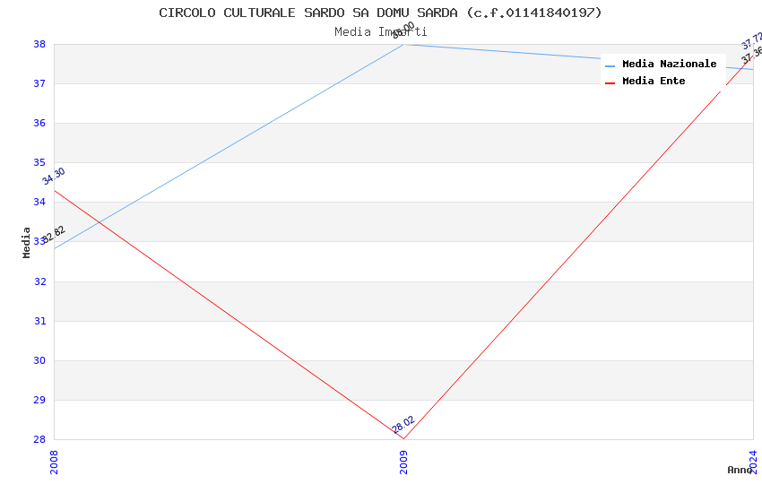The width and height of the screenshot is (762, 493).
Task: Click the y-axis tick value 30
Action: coord(39,360)
